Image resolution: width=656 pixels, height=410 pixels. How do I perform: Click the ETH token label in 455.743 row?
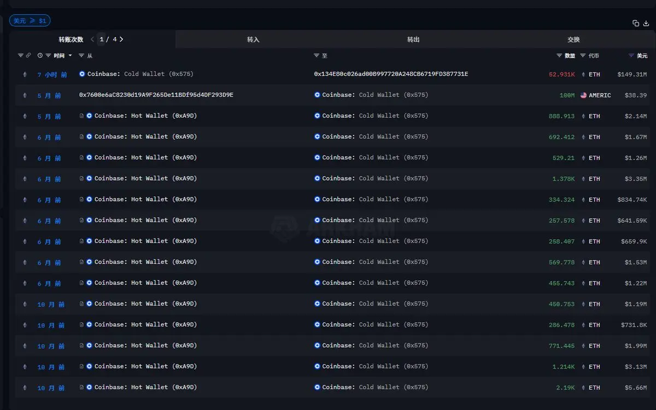[x=594, y=283]
